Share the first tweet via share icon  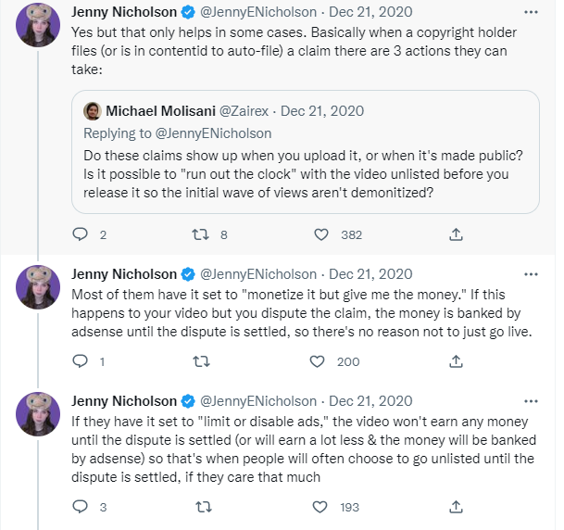[455, 234]
